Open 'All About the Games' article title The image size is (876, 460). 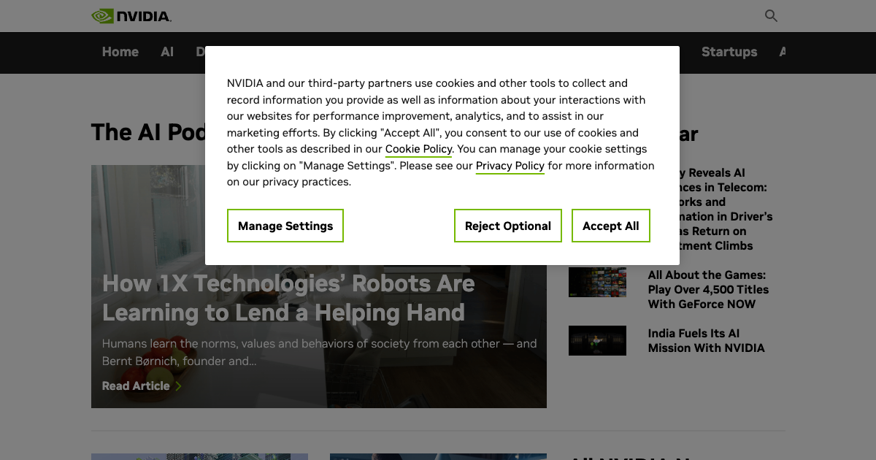(707, 289)
